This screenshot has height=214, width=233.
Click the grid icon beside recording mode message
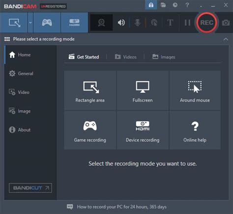[x=7, y=39]
